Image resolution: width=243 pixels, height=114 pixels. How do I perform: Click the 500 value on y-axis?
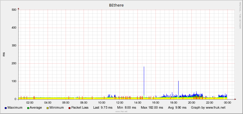point(14,10)
